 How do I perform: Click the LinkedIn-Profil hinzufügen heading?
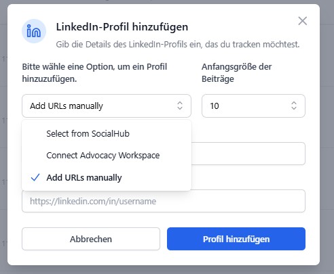tap(122, 27)
